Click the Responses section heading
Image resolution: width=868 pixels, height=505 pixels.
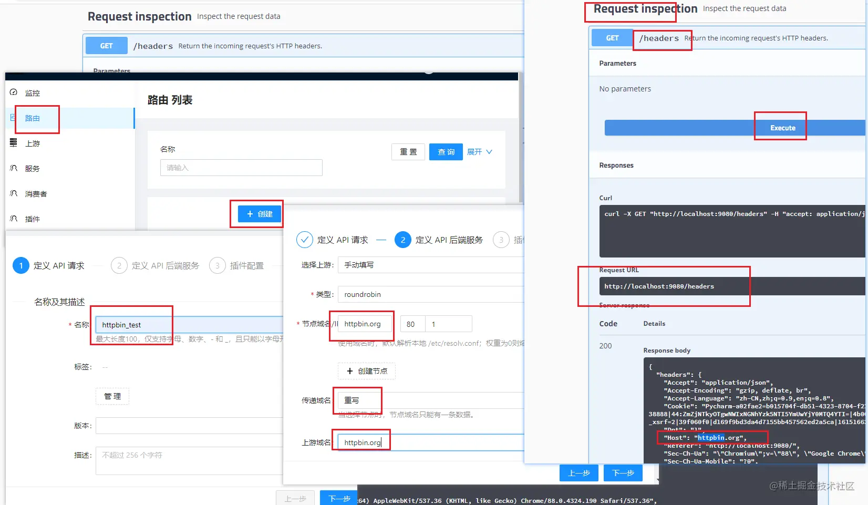[616, 165]
